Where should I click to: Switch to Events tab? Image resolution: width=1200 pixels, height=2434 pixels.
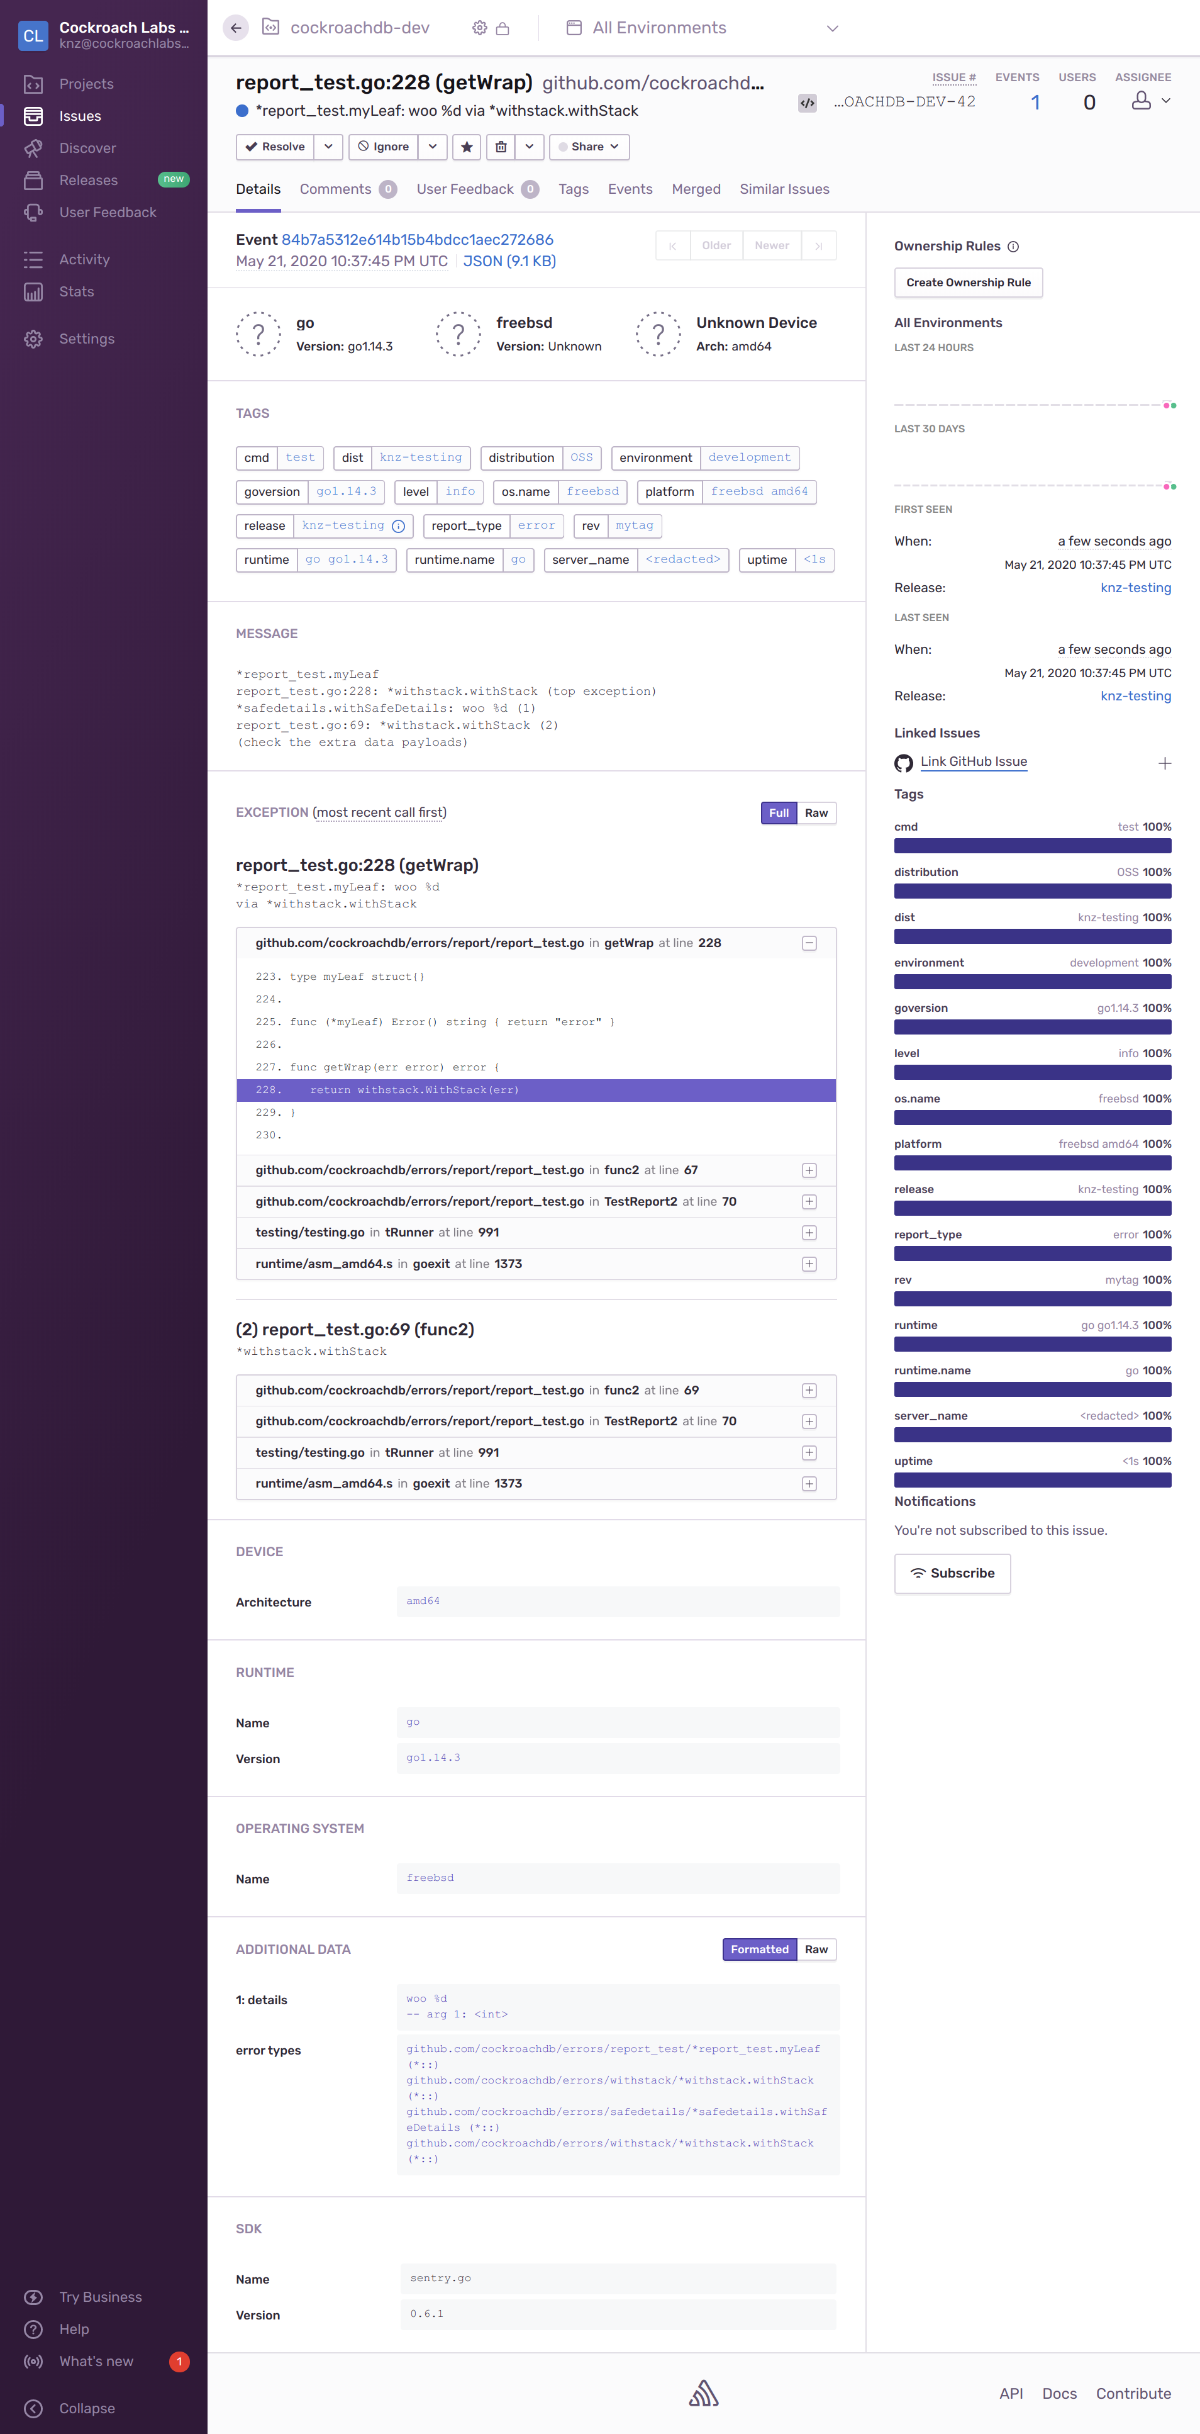[630, 189]
